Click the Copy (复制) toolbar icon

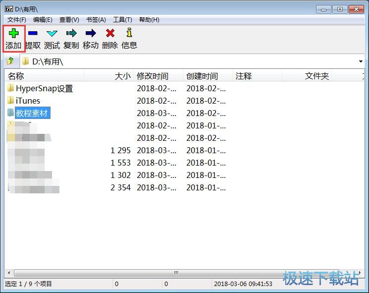[71, 34]
